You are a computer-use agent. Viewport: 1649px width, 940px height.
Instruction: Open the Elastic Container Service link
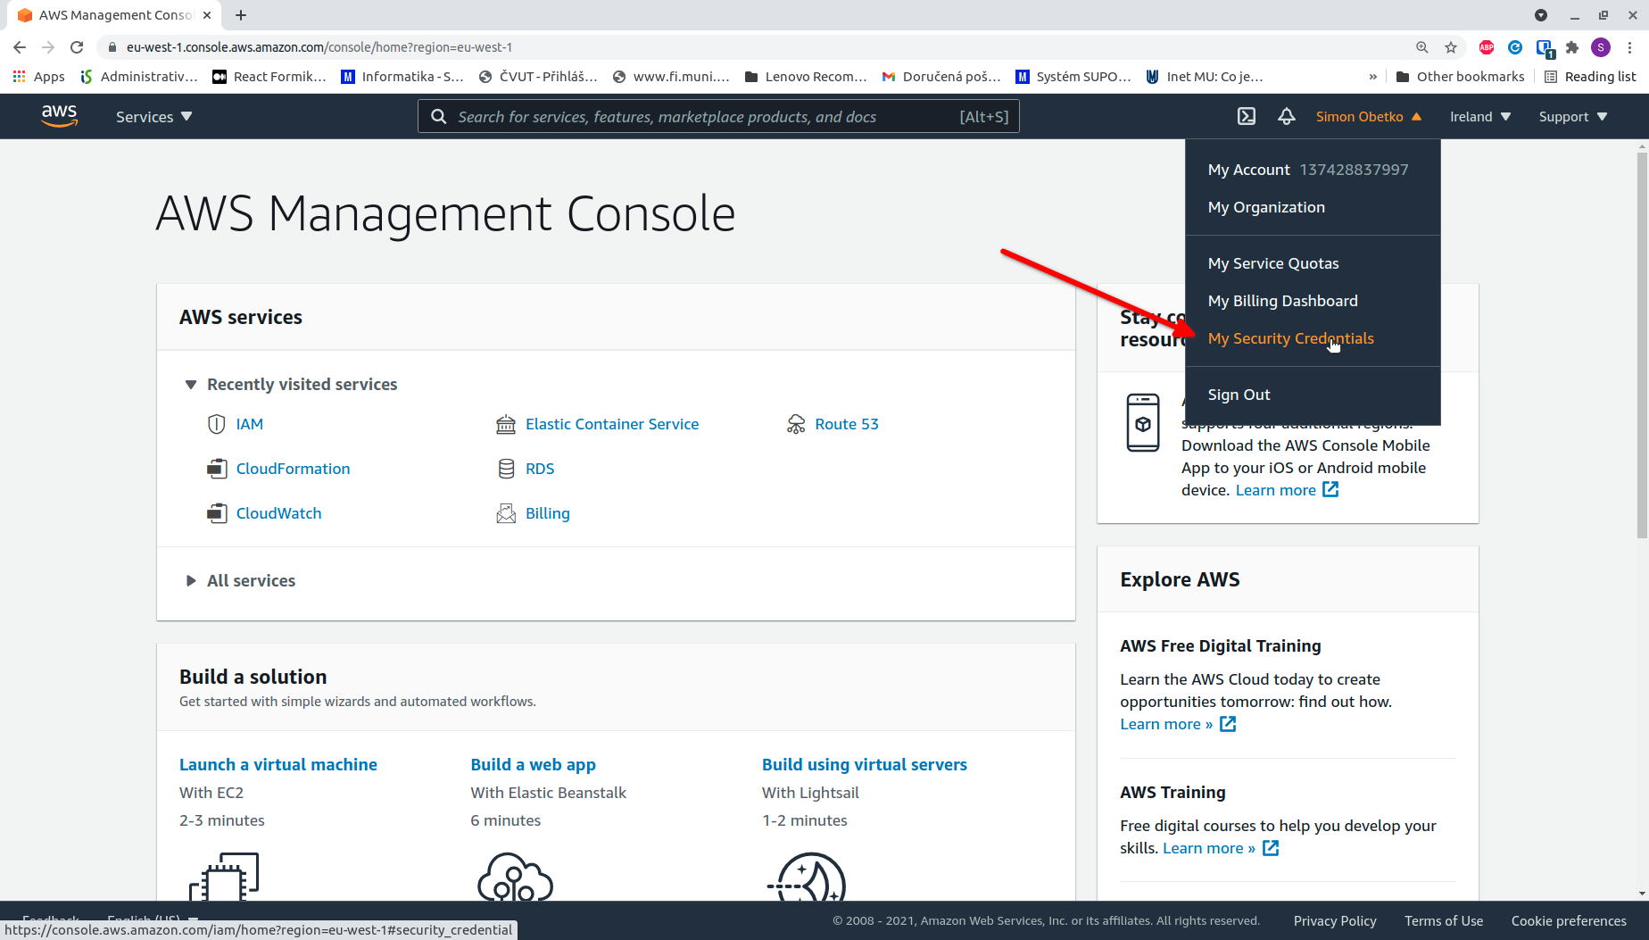[612, 424]
